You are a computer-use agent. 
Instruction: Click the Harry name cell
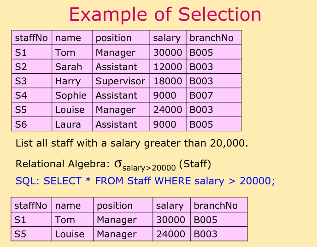[x=68, y=81]
